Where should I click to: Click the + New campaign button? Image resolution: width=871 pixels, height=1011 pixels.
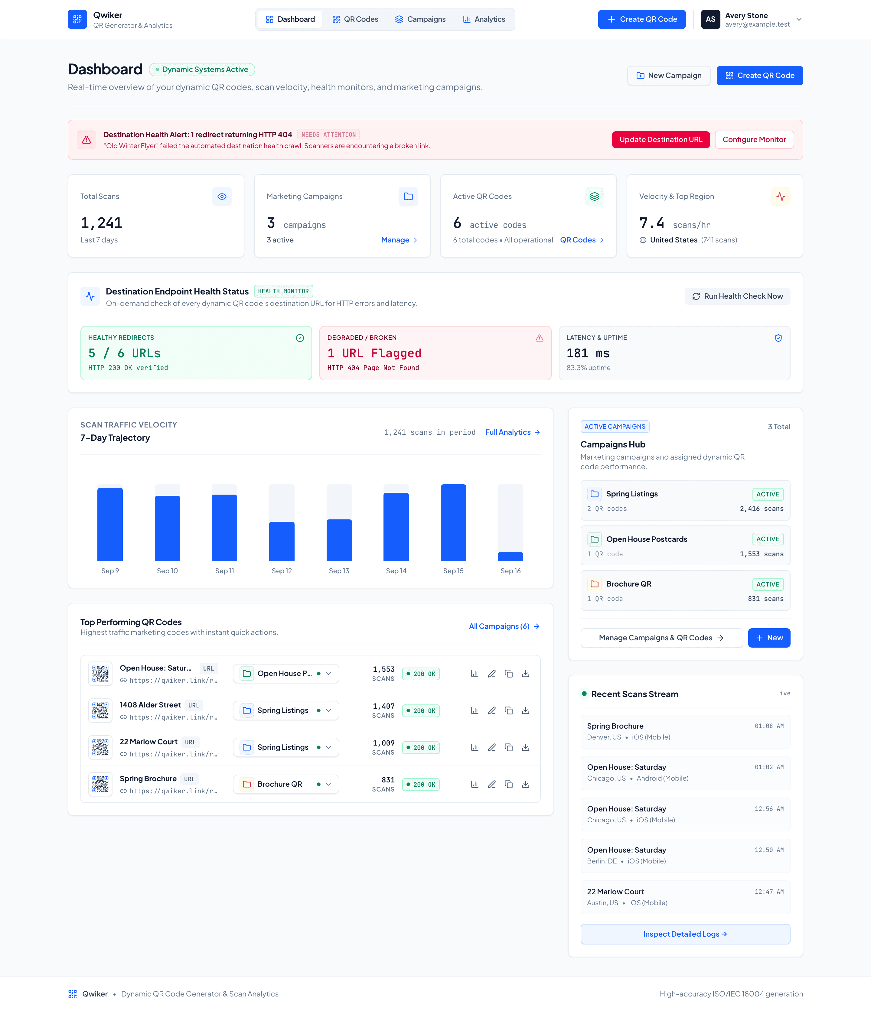(x=769, y=638)
